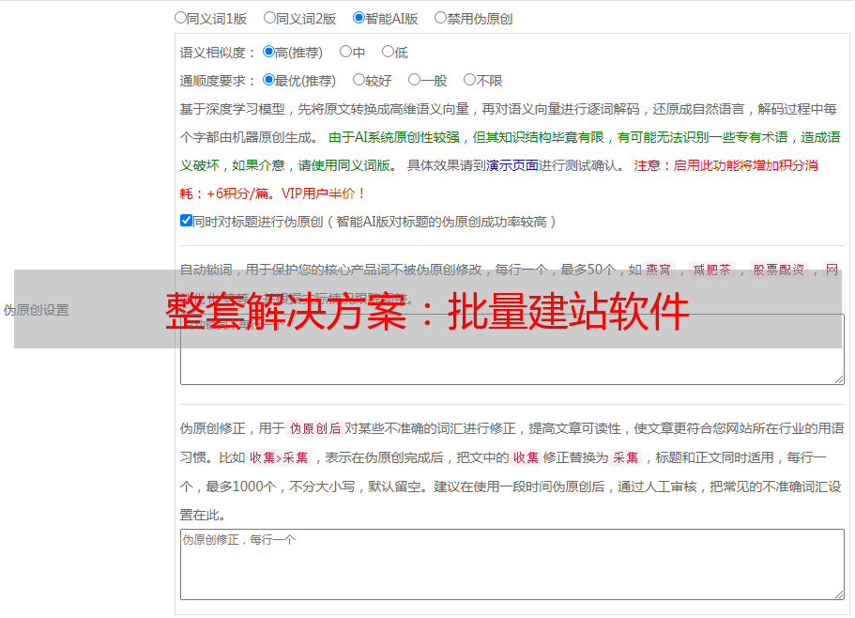
Task: Open the 演示页面 demo link
Action: [511, 165]
